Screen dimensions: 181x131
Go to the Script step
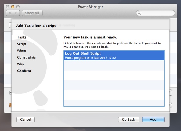point(22,44)
